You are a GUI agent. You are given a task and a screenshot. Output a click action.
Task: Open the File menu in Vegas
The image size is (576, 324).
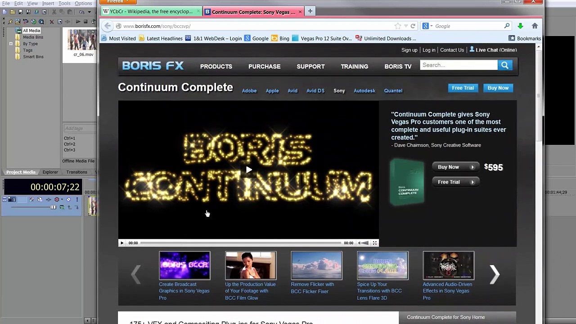click(6, 3)
